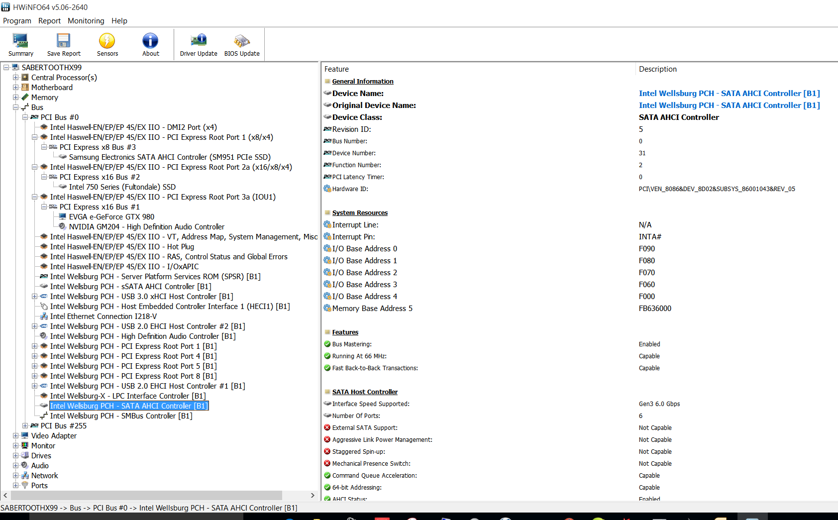
Task: Click the Samsung SM951 PCIe SSD drive icon
Action: tap(63, 157)
